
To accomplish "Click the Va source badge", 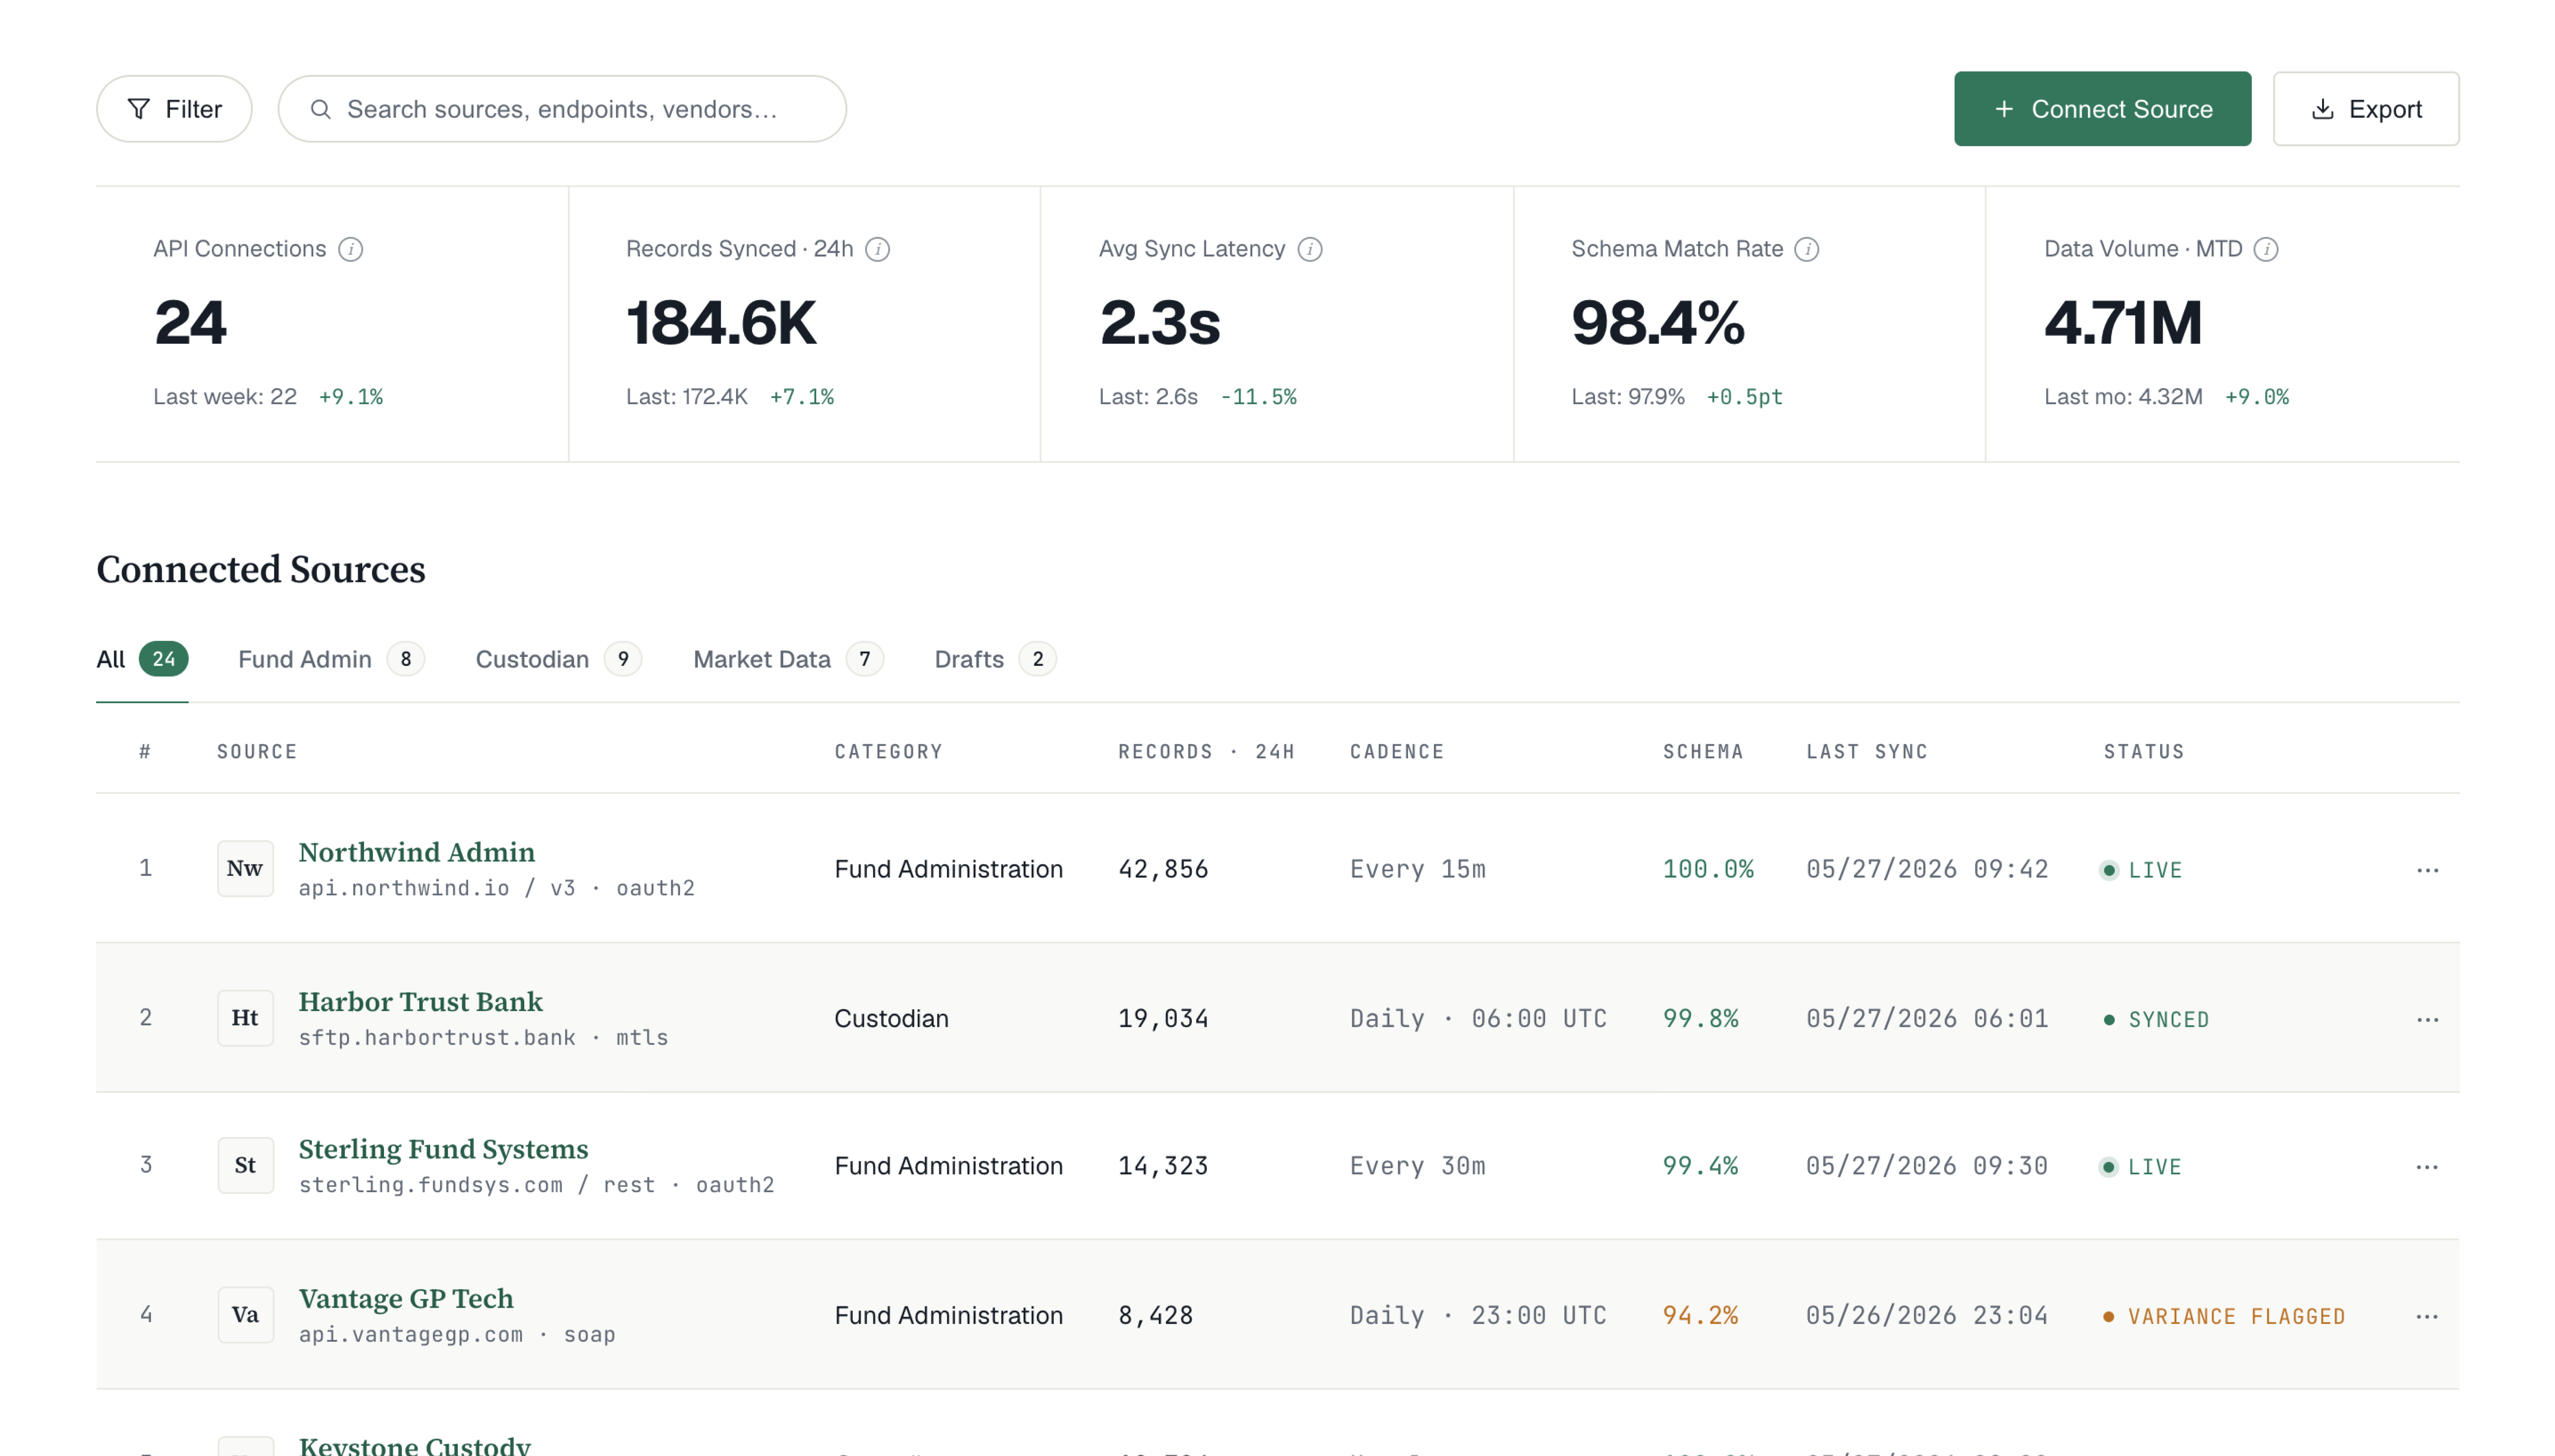I will pyautogui.click(x=245, y=1315).
